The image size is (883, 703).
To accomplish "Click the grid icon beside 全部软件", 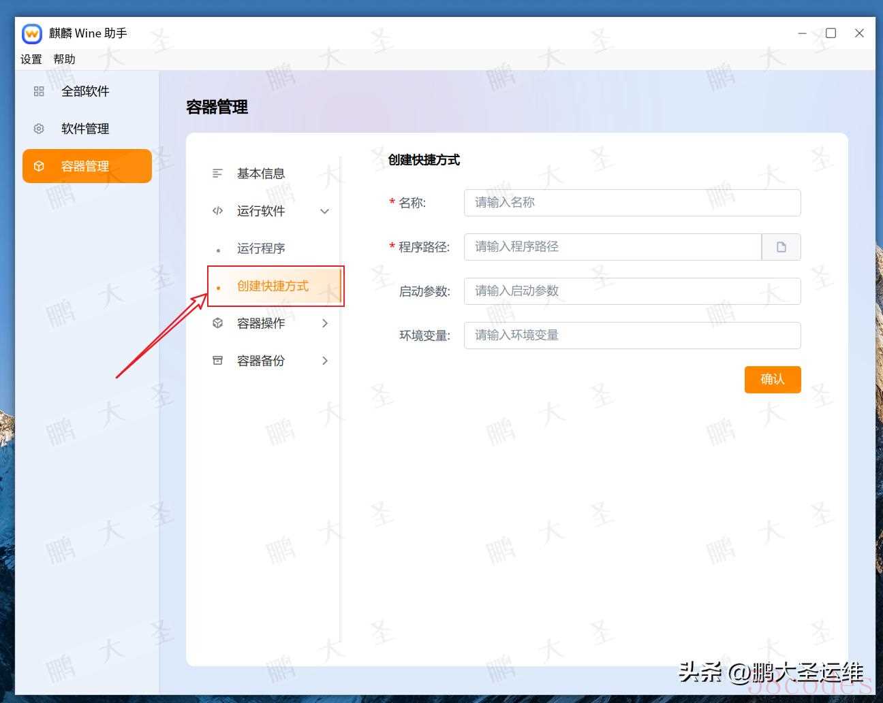I will pos(39,91).
